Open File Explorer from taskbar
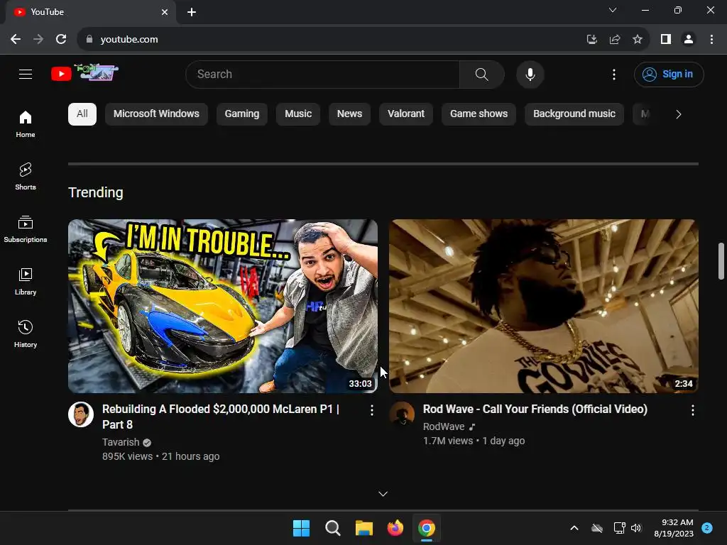Screen dimensions: 727x545 [x=364, y=528]
